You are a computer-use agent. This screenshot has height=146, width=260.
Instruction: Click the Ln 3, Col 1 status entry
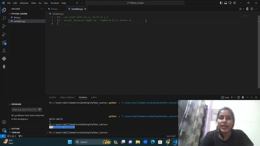(x=171, y=136)
